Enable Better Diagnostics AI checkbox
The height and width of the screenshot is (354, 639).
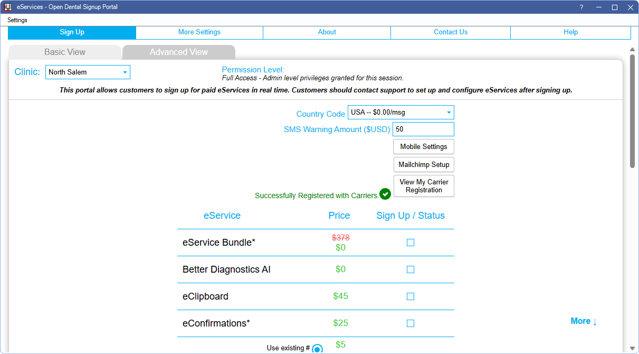click(411, 269)
